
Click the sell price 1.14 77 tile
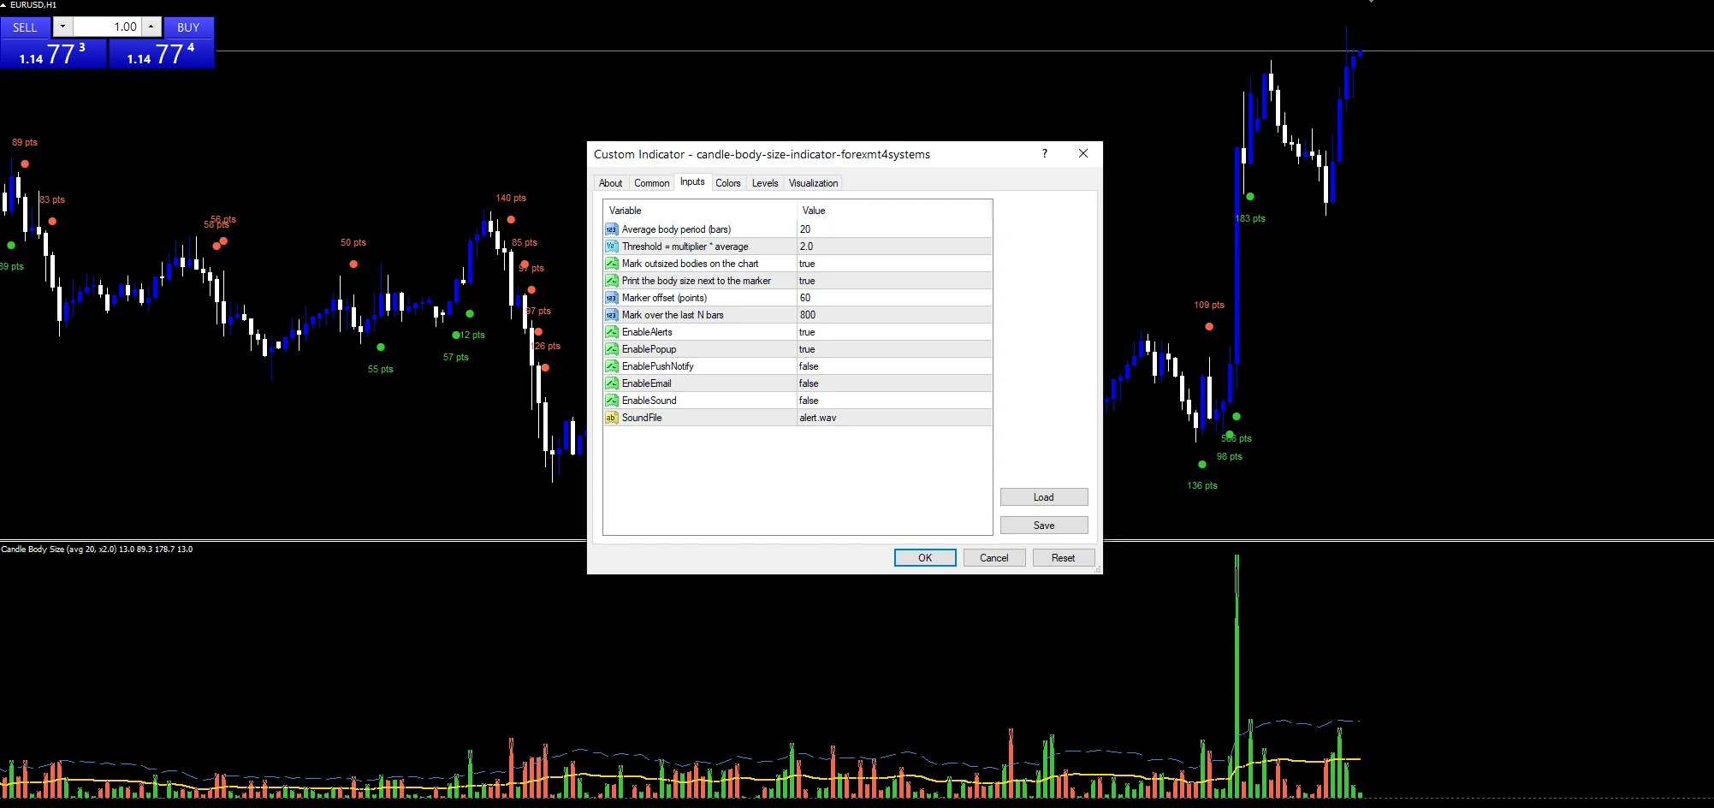coord(53,53)
